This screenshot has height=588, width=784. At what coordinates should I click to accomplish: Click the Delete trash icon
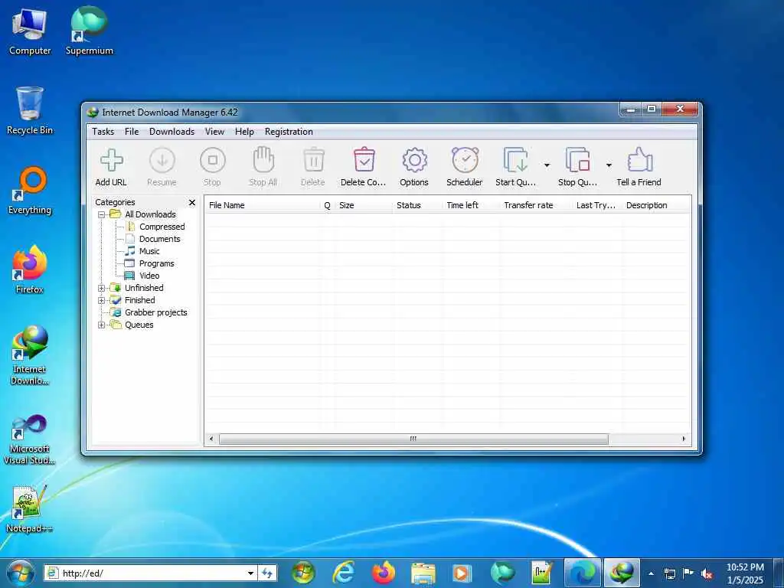pyautogui.click(x=313, y=160)
